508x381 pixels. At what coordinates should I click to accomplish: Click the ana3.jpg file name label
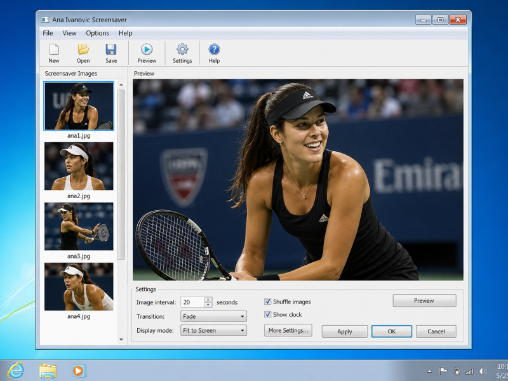point(79,256)
